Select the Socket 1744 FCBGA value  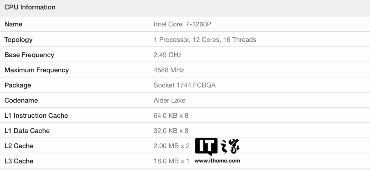(185, 85)
